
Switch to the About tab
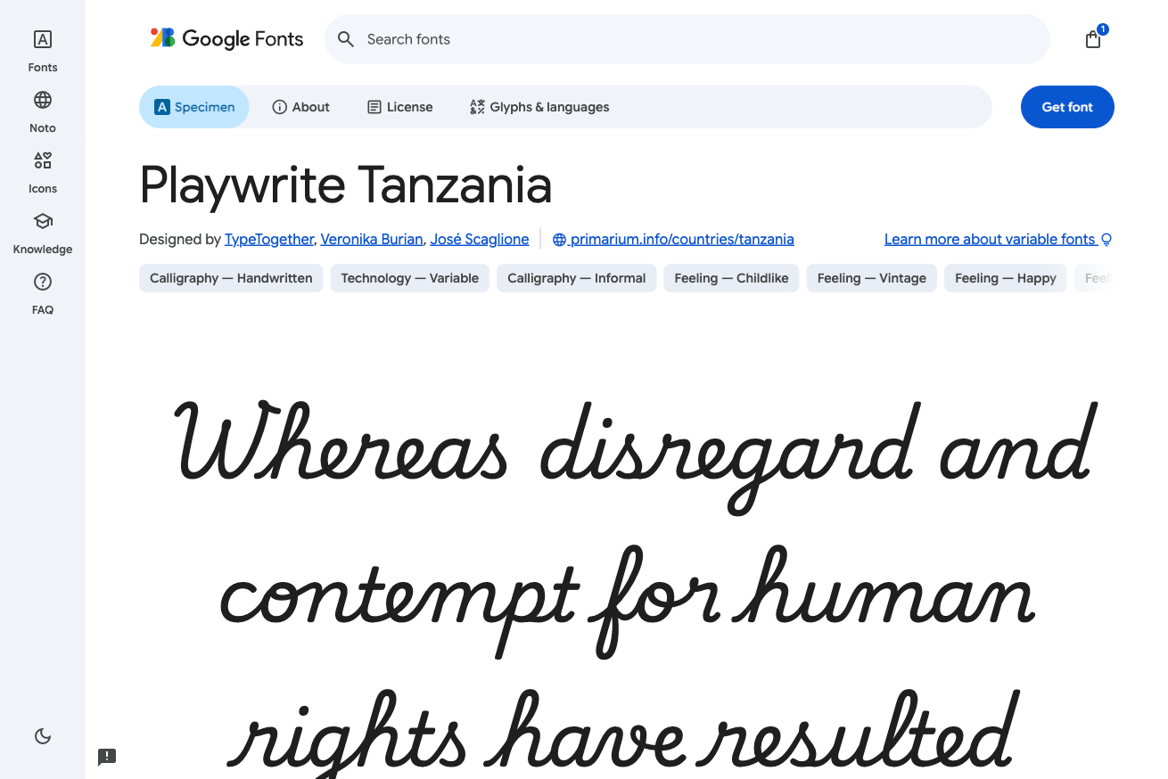tap(300, 107)
